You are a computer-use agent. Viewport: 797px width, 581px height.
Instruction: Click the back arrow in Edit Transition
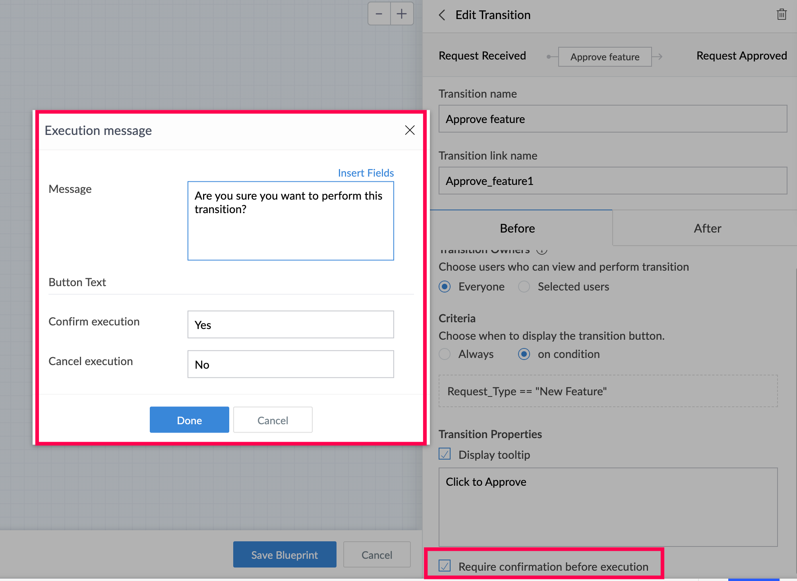click(x=442, y=15)
